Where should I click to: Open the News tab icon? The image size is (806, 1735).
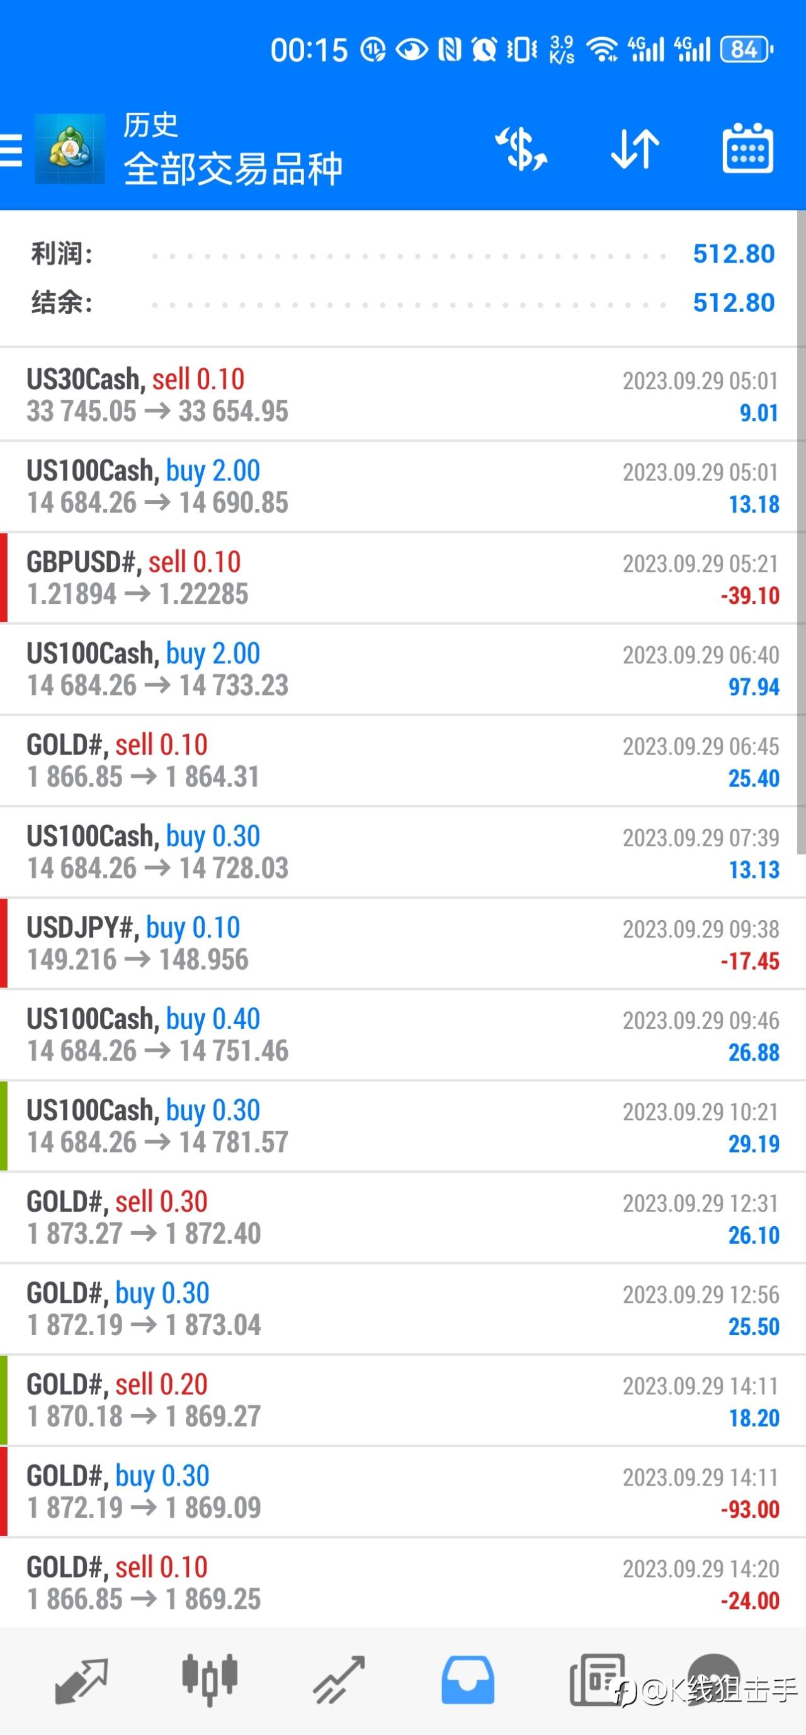(596, 1680)
